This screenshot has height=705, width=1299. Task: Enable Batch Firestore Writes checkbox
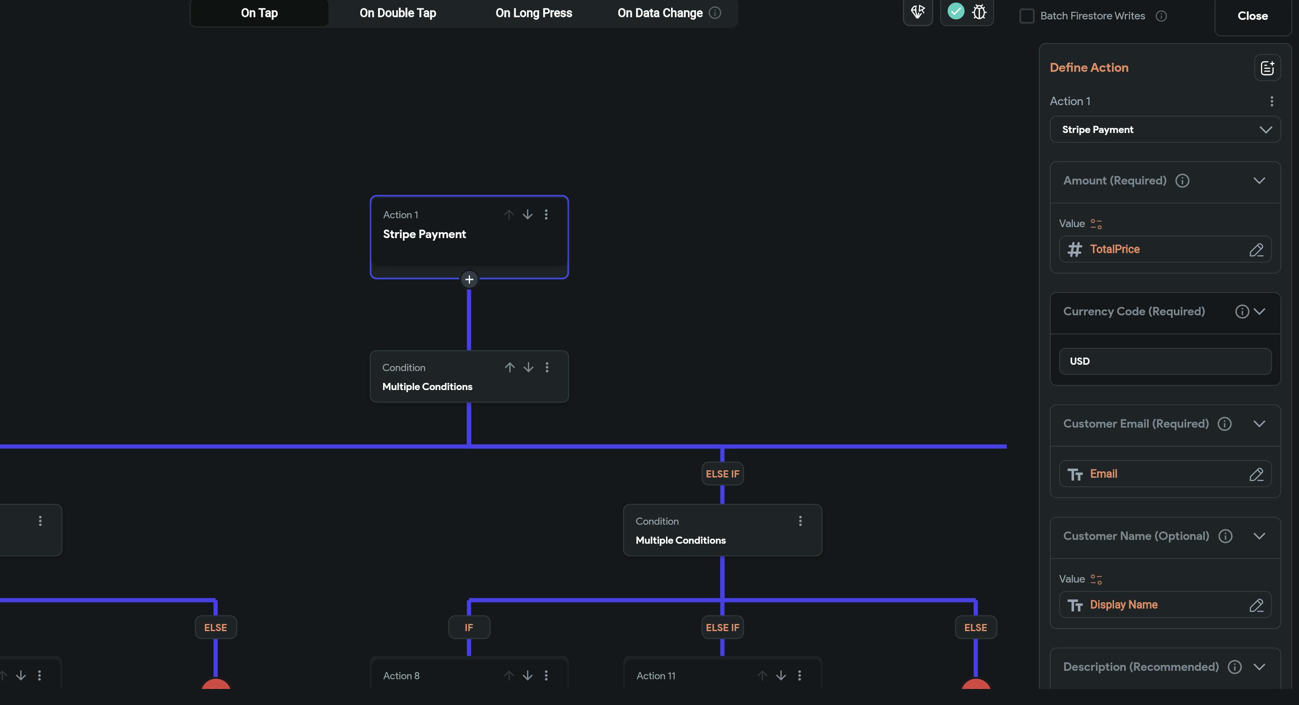(x=1027, y=16)
